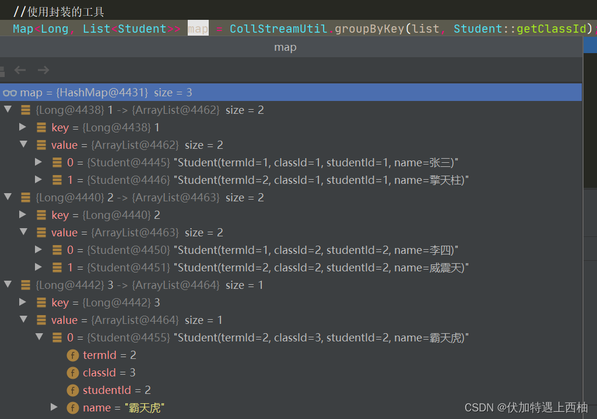Image resolution: width=597 pixels, height=419 pixels.
Task: Click the icon beside value ArrayList@4464
Action: 41,320
